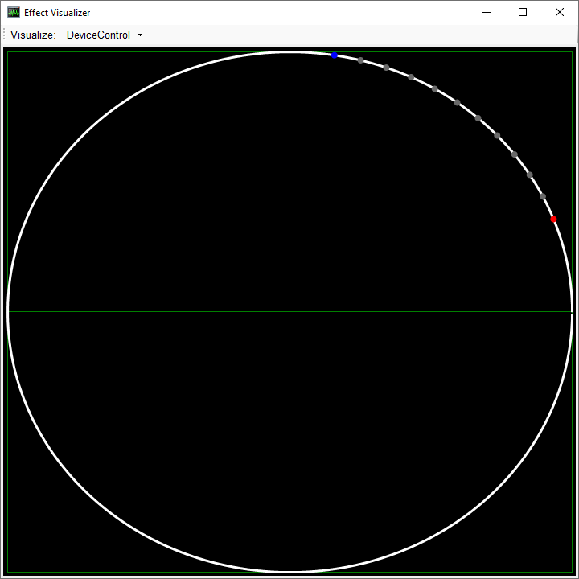
Task: Select the red marker dot on the ellipse
Action: tap(553, 219)
